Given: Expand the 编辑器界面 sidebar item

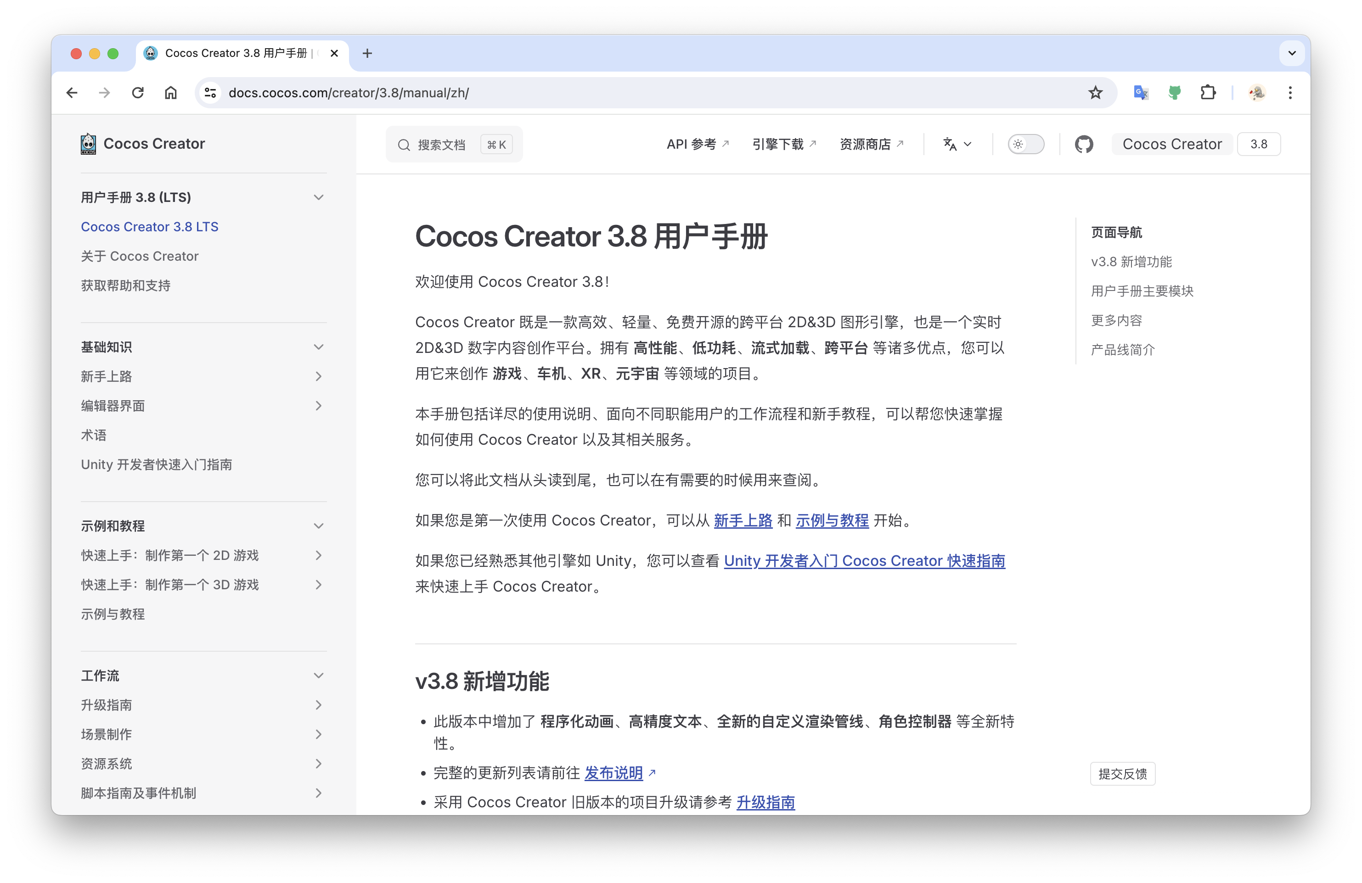Looking at the screenshot, I should [318, 406].
